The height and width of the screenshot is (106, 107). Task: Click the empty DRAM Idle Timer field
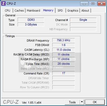coord(64,78)
